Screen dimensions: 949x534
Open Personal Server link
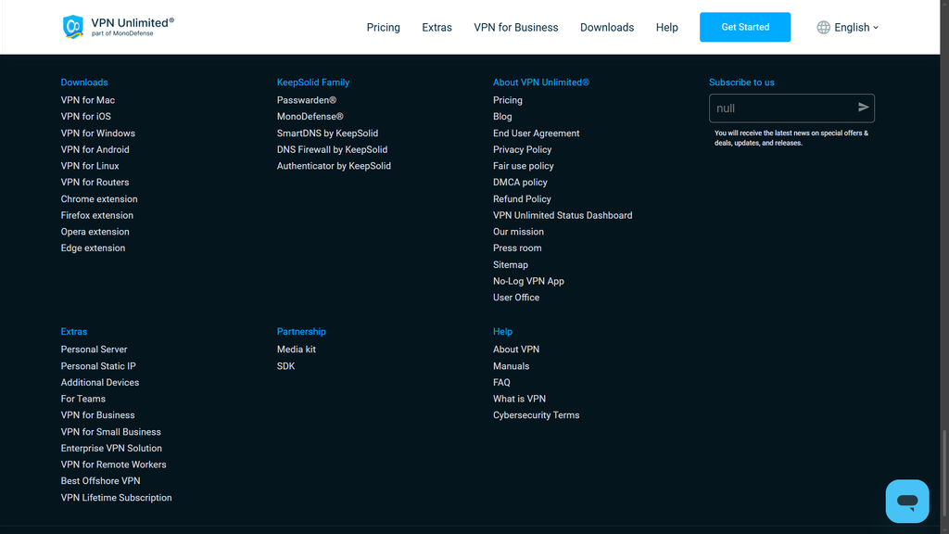pyautogui.click(x=94, y=350)
